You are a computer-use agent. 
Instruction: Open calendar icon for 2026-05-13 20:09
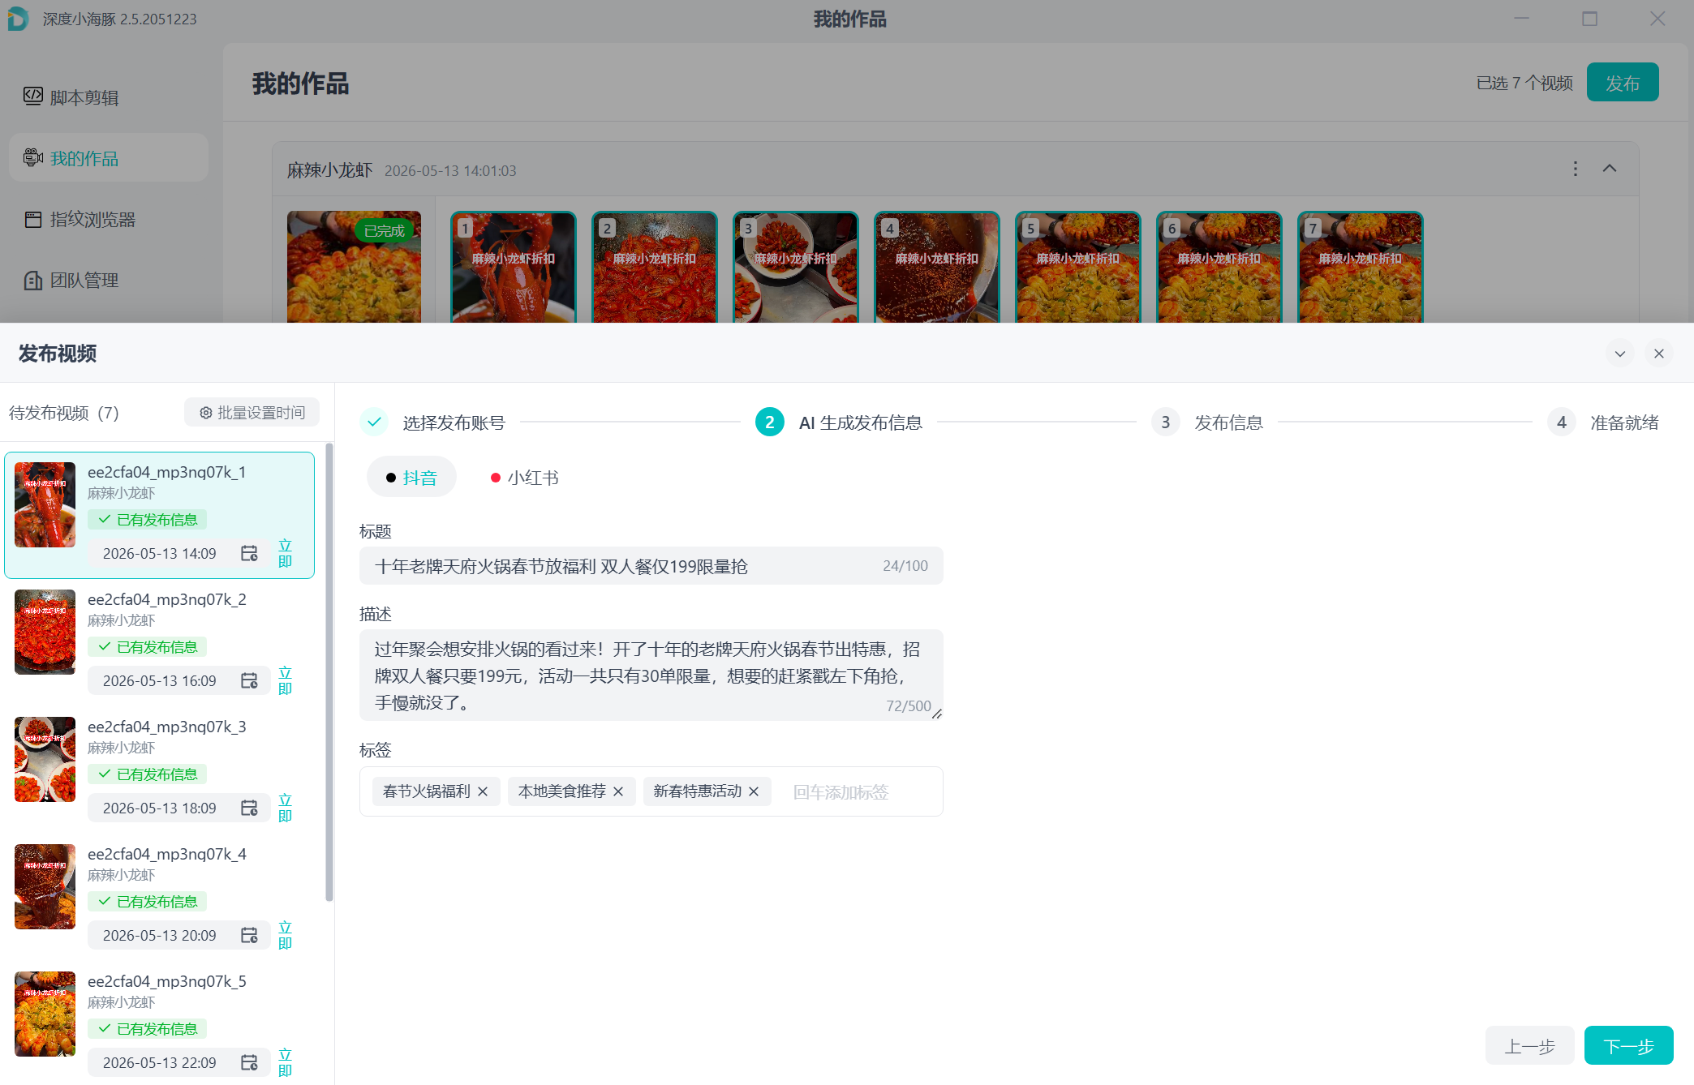[249, 935]
